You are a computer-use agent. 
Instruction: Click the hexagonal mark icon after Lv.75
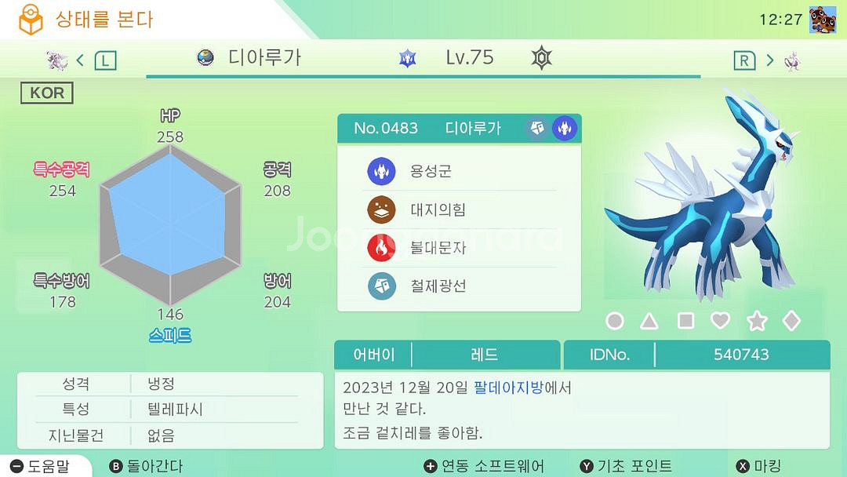click(541, 57)
